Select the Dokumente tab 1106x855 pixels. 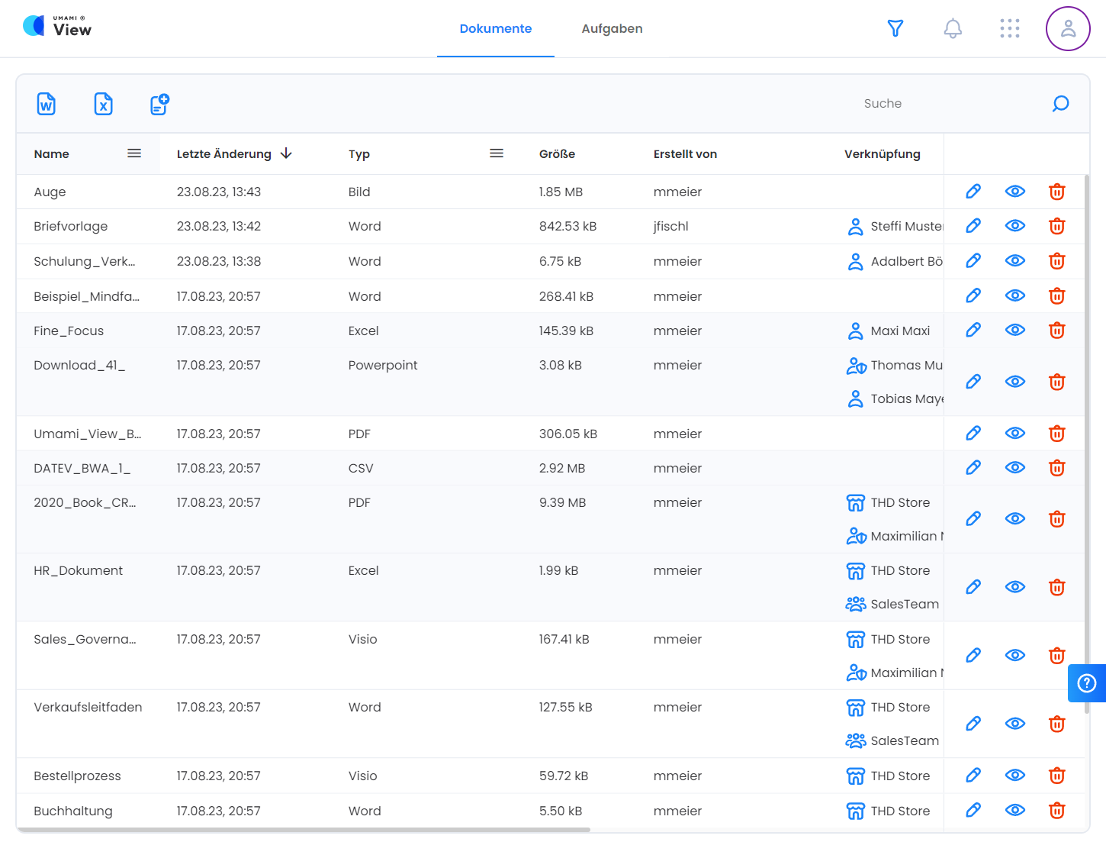pyautogui.click(x=495, y=29)
